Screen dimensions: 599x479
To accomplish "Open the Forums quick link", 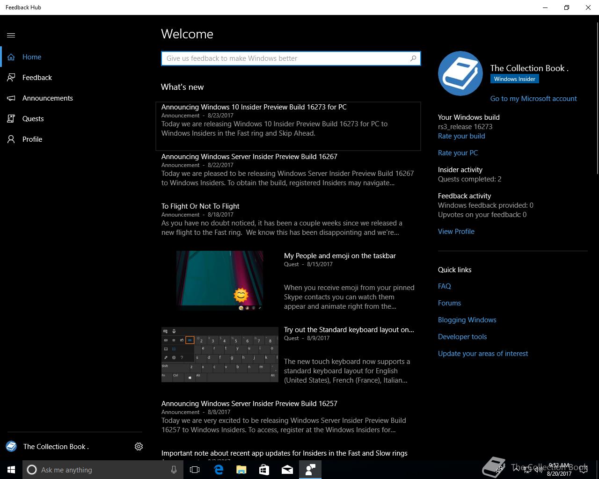I will 449,303.
